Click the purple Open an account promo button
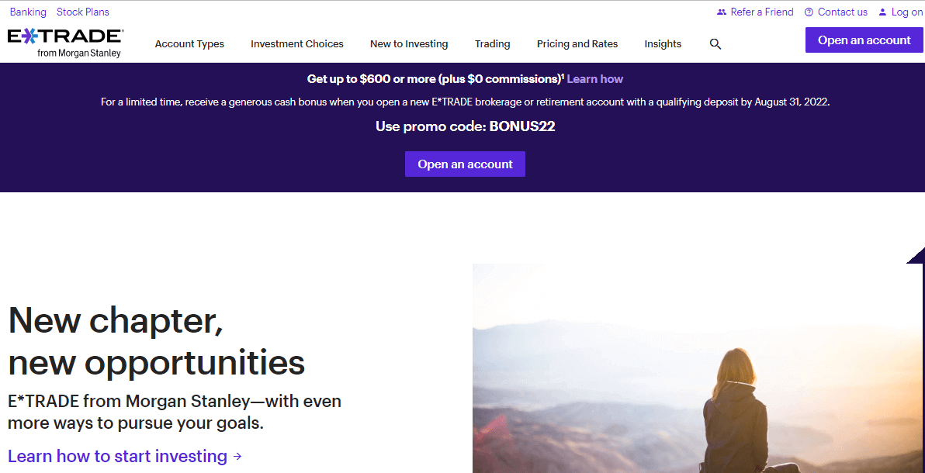 (x=465, y=164)
